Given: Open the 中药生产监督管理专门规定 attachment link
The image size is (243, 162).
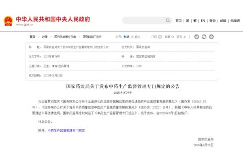Looking at the screenshot, I should coord(66,131).
